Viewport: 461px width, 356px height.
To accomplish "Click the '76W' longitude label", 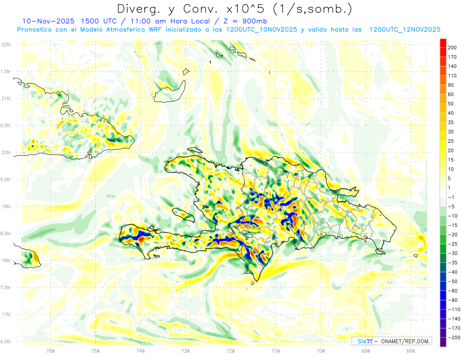I will coord(50,351).
